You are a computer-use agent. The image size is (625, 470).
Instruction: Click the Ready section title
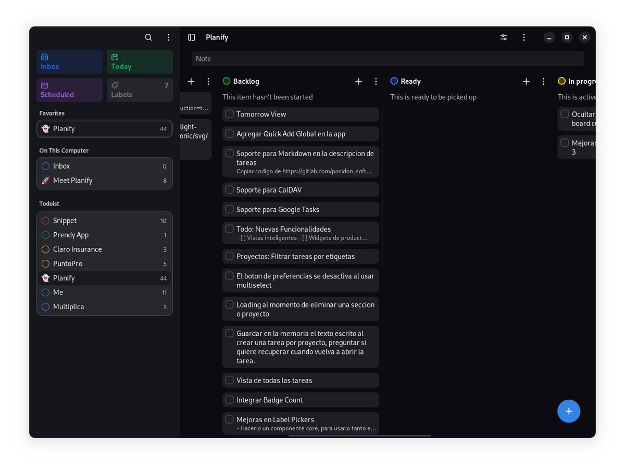point(411,81)
